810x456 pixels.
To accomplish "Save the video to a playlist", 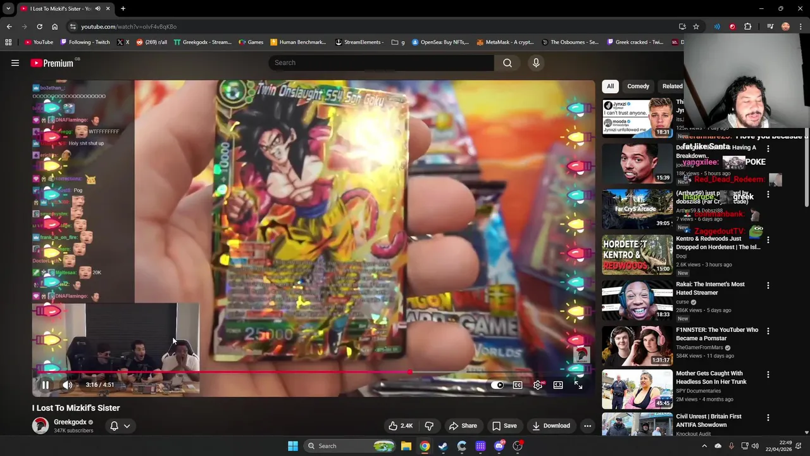I will pos(504,426).
